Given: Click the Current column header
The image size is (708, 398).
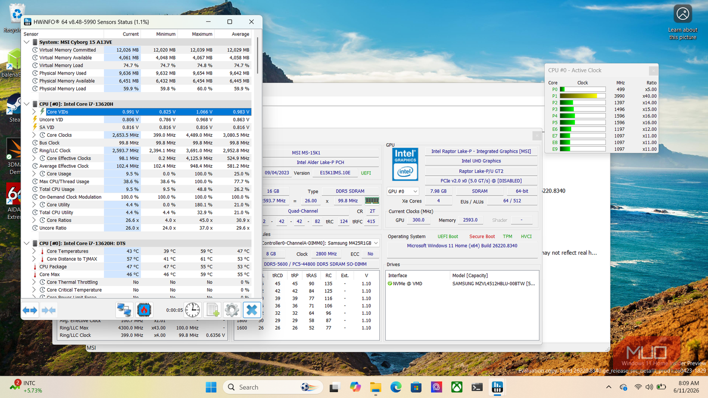Looking at the screenshot, I should (122, 34).
